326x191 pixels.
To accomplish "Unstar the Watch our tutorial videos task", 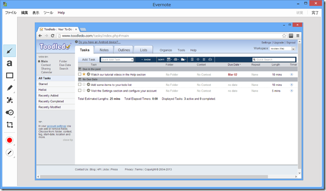I will [84, 74].
